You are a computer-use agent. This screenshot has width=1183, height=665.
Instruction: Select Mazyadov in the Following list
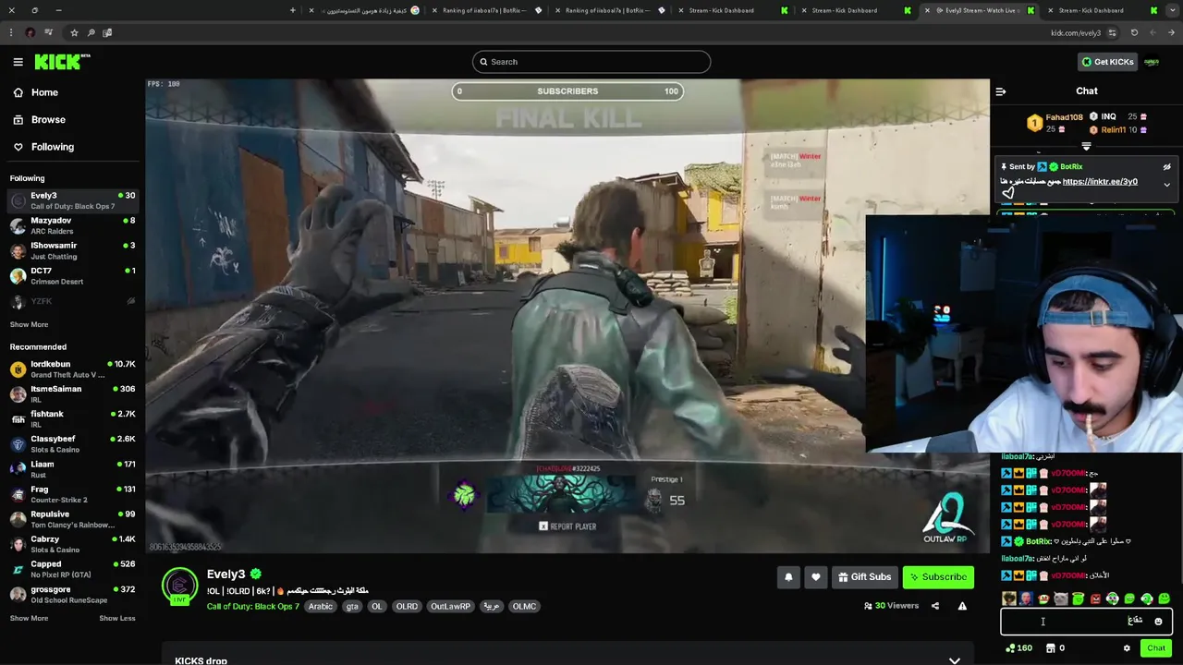pos(72,225)
